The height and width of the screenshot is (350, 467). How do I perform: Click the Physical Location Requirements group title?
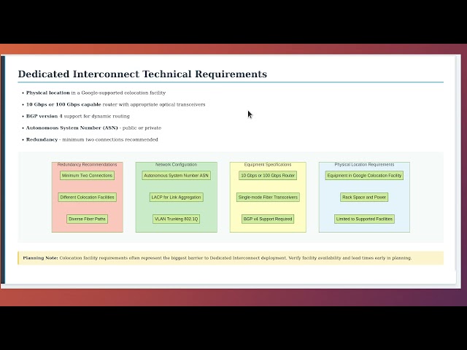(x=364, y=165)
